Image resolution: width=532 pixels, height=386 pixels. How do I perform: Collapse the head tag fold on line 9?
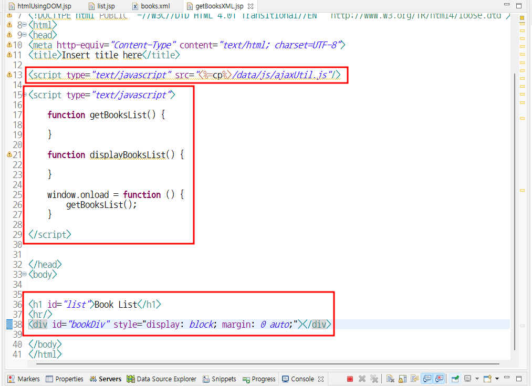(25, 35)
